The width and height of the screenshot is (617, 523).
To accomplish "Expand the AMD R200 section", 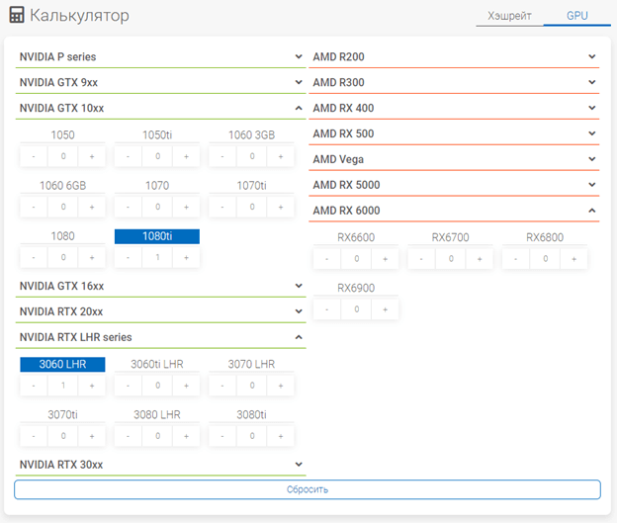I will [x=454, y=56].
